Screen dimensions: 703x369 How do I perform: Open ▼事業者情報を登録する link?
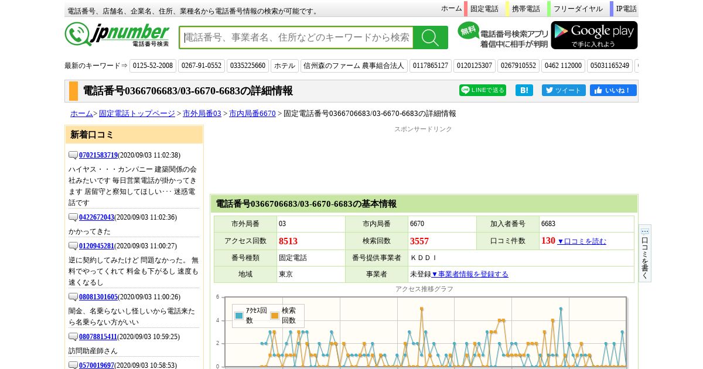click(470, 274)
